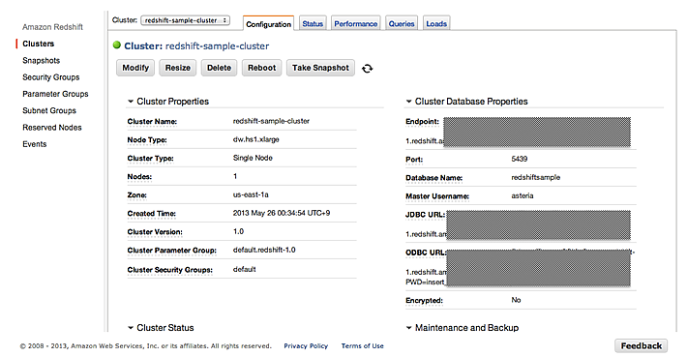Collapse the Cluster Properties section

130,102
